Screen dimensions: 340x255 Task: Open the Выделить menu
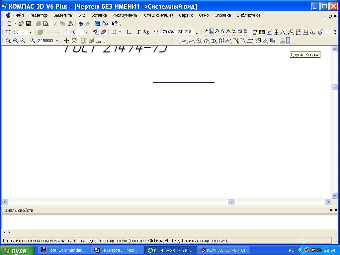(63, 15)
